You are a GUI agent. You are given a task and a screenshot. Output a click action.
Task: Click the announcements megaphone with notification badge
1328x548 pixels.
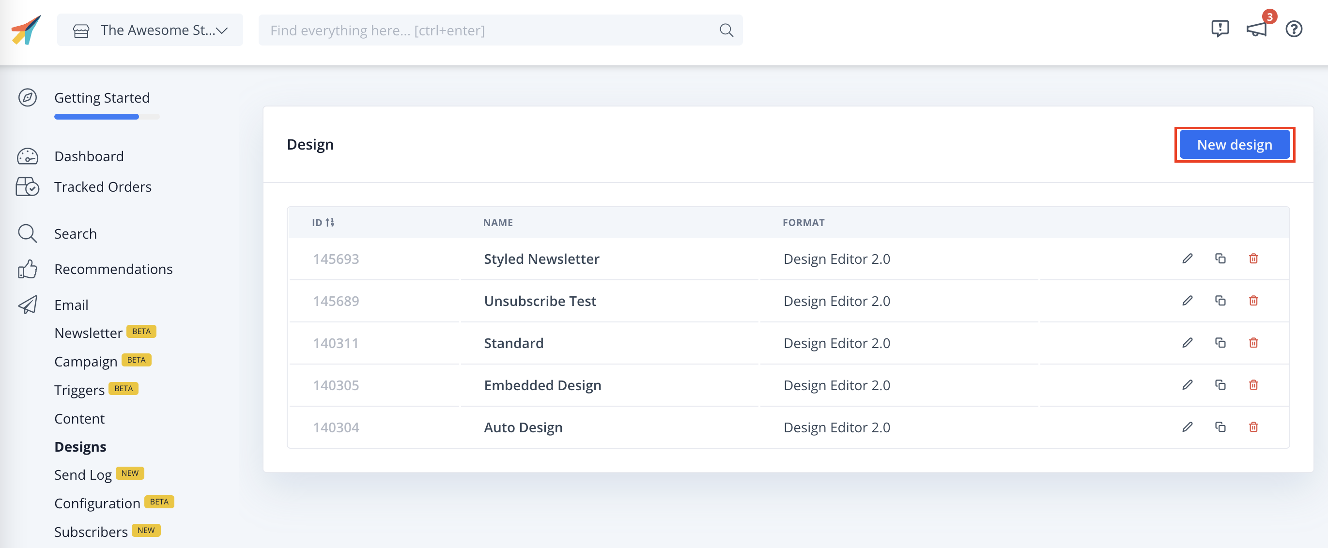coord(1257,30)
